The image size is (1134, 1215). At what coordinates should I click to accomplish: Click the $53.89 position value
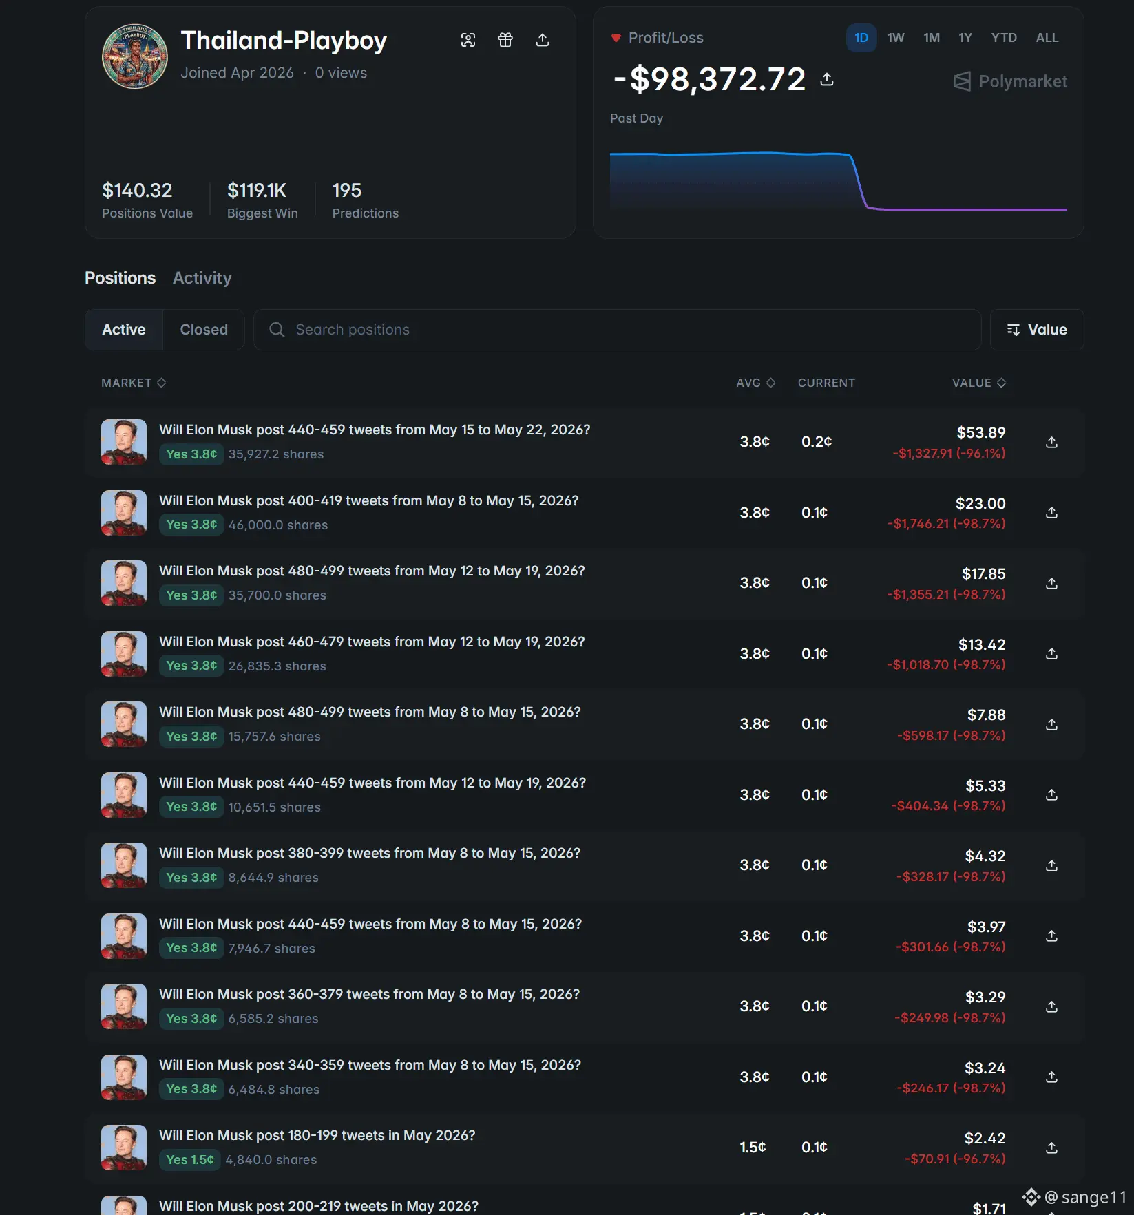pyautogui.click(x=981, y=432)
